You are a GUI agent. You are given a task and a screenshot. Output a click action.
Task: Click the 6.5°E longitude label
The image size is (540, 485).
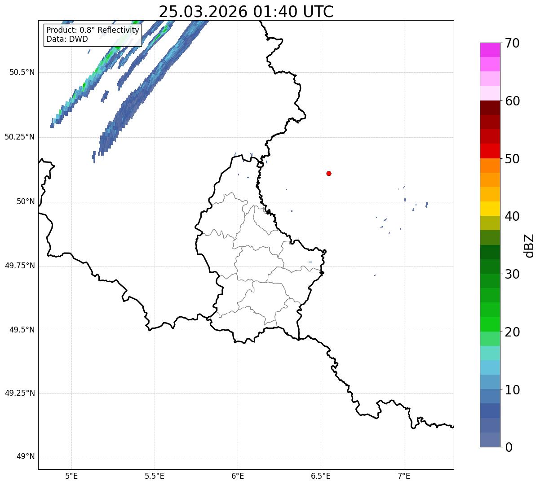[x=321, y=476]
